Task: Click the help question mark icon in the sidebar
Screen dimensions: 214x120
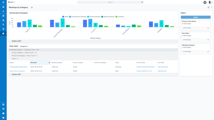Action: coord(3,113)
